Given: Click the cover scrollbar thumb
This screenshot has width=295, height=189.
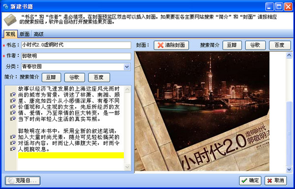Looking at the screenshot, I should coord(289,133).
